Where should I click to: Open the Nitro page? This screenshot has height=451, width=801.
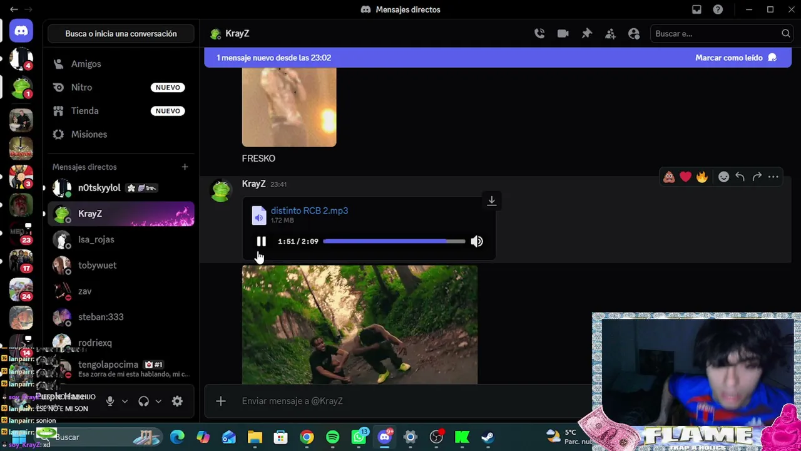click(x=121, y=88)
